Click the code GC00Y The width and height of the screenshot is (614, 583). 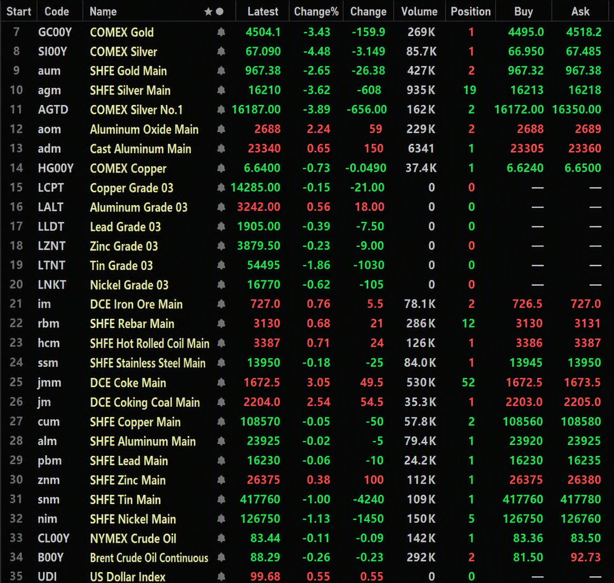click(55, 32)
